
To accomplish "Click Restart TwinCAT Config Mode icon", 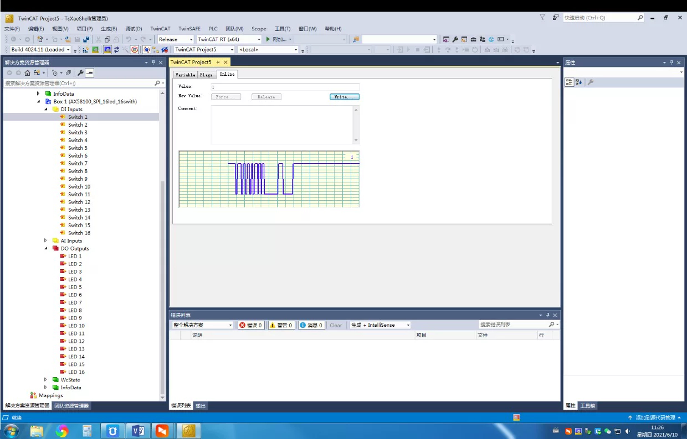I will [107, 49].
